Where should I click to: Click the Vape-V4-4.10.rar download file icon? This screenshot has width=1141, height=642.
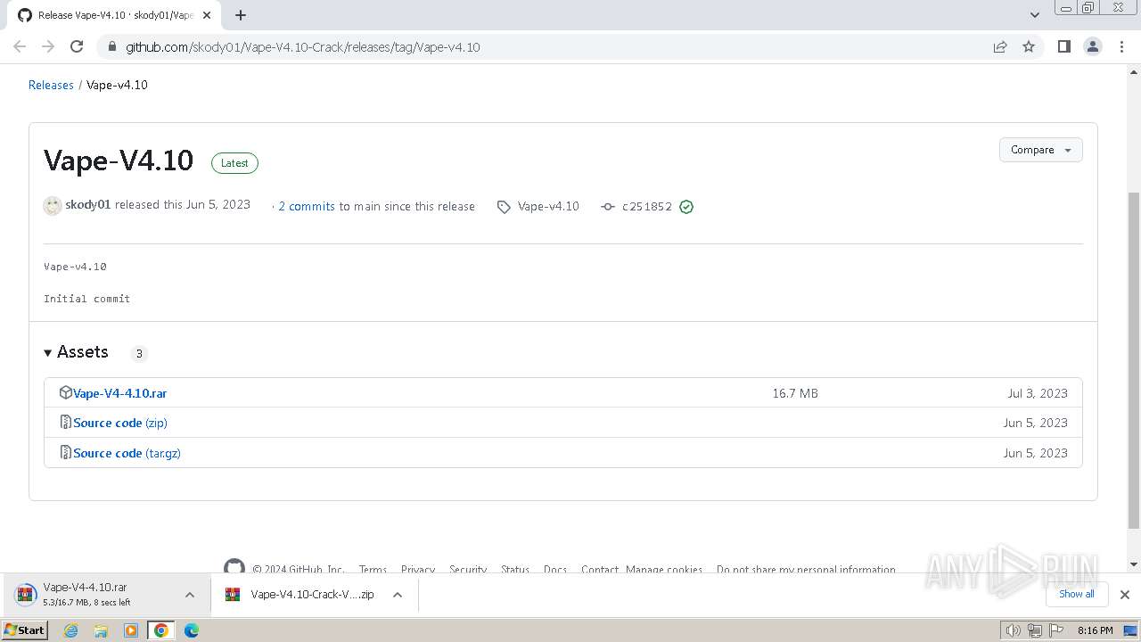[25, 595]
